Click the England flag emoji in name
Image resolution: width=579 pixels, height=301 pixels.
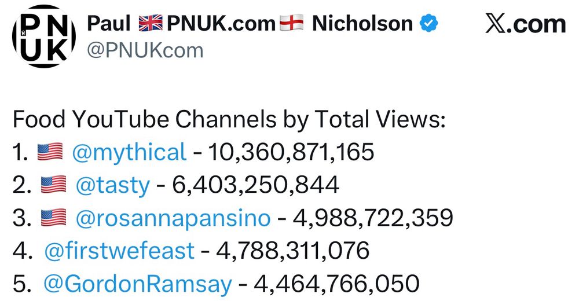tap(291, 23)
